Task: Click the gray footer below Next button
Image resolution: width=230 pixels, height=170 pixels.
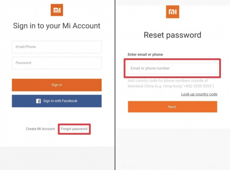Action: pos(172,149)
